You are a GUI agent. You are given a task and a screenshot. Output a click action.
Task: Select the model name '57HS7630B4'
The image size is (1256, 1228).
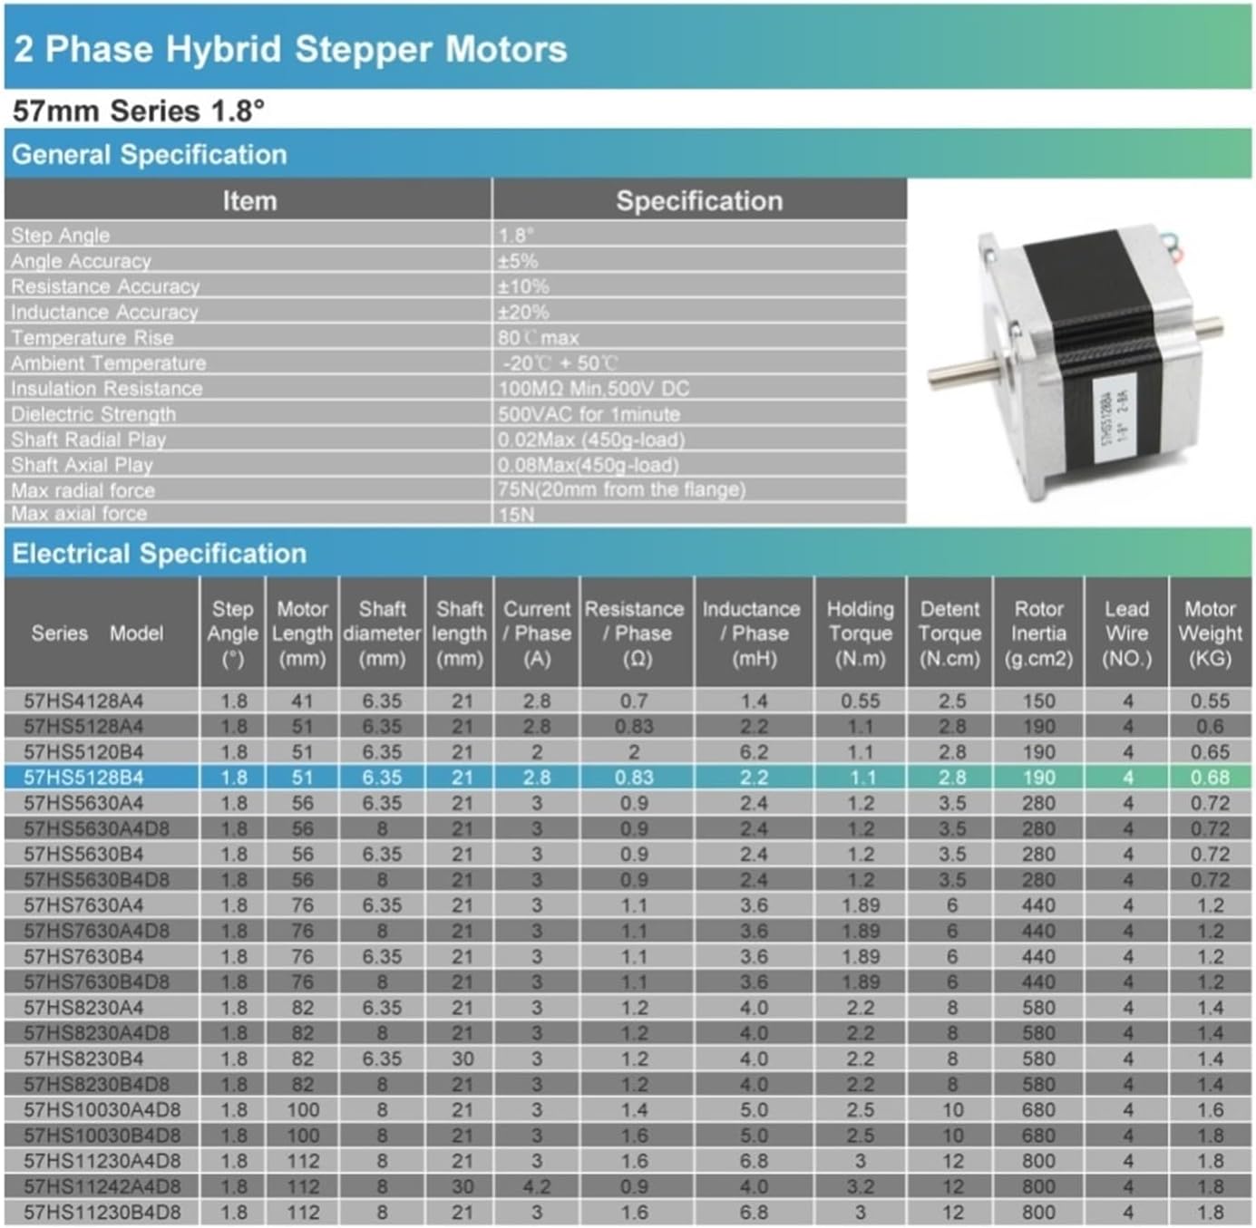83,956
